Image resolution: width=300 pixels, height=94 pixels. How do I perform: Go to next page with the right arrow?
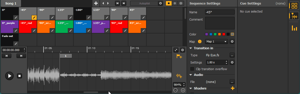[108, 3]
